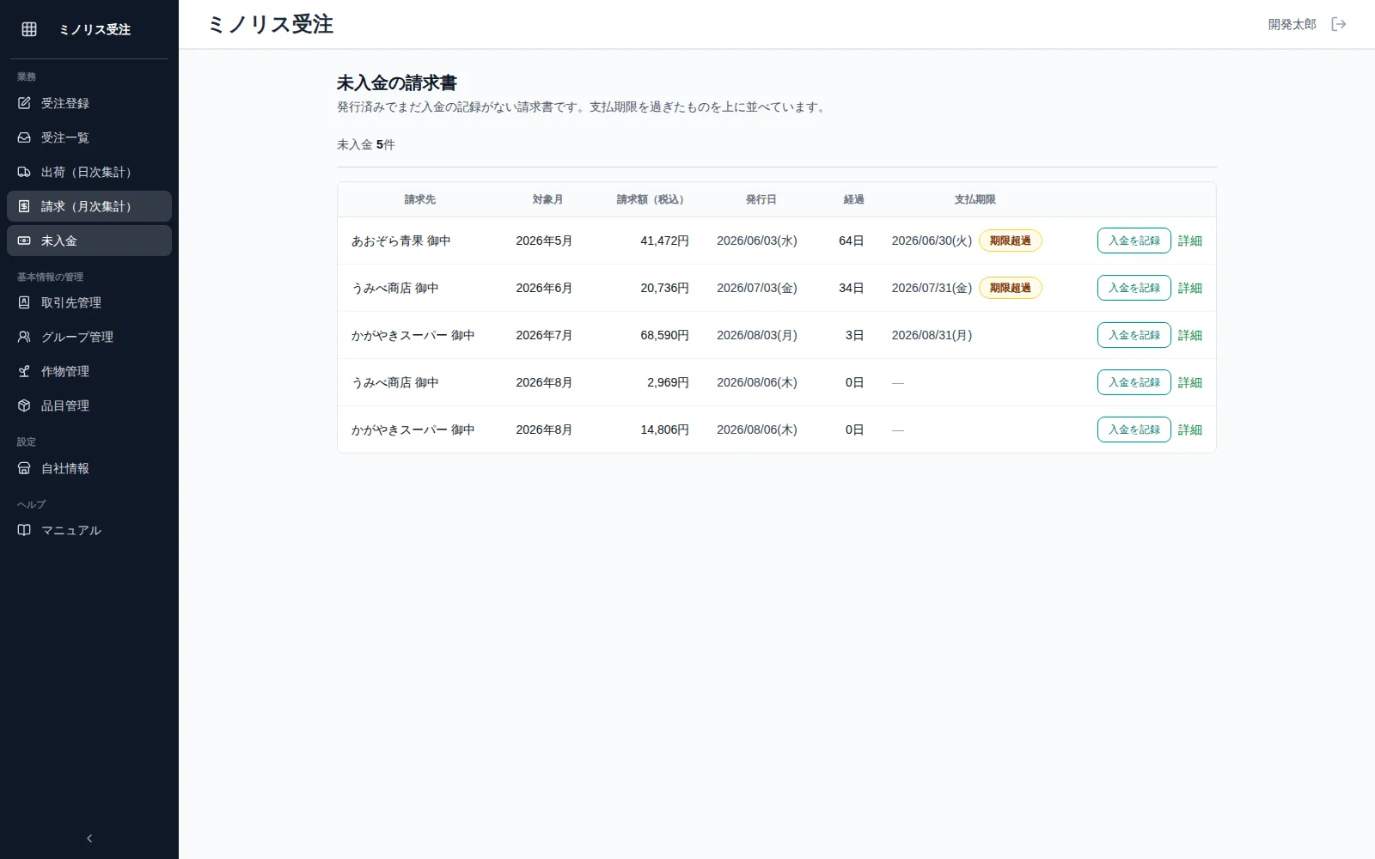
Task: Collapse the sidebar with the chevron
Action: [x=89, y=838]
